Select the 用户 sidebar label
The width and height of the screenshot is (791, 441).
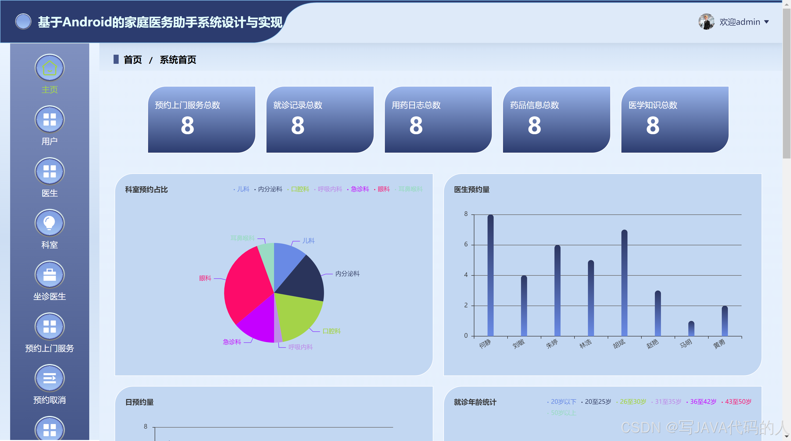coord(49,141)
